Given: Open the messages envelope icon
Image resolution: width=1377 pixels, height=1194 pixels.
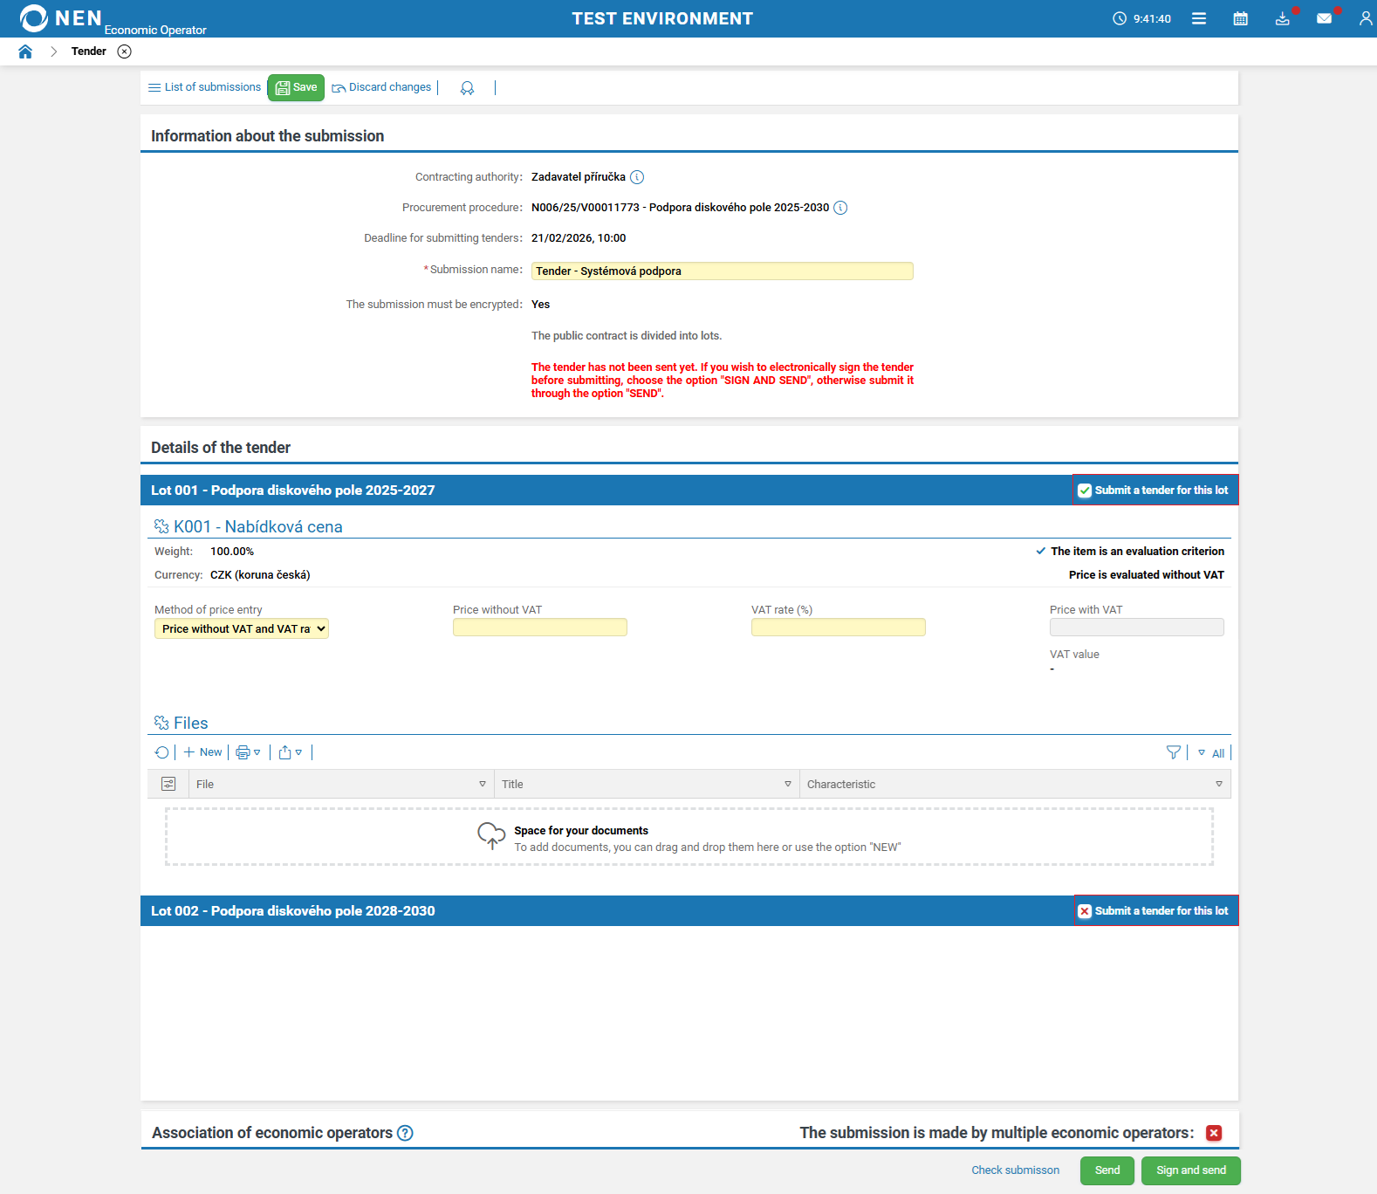Looking at the screenshot, I should (x=1324, y=18).
